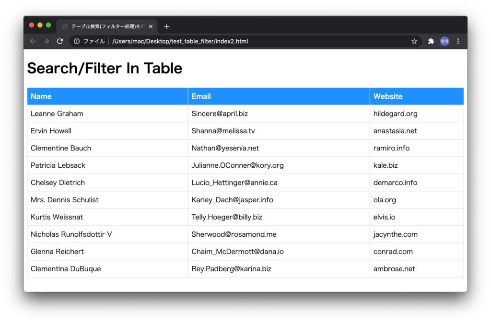
Task: Sort by the Name column header
Action: pyautogui.click(x=41, y=96)
